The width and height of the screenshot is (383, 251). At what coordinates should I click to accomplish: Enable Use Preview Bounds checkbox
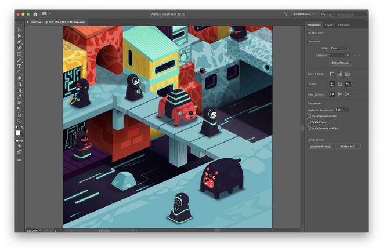click(309, 116)
